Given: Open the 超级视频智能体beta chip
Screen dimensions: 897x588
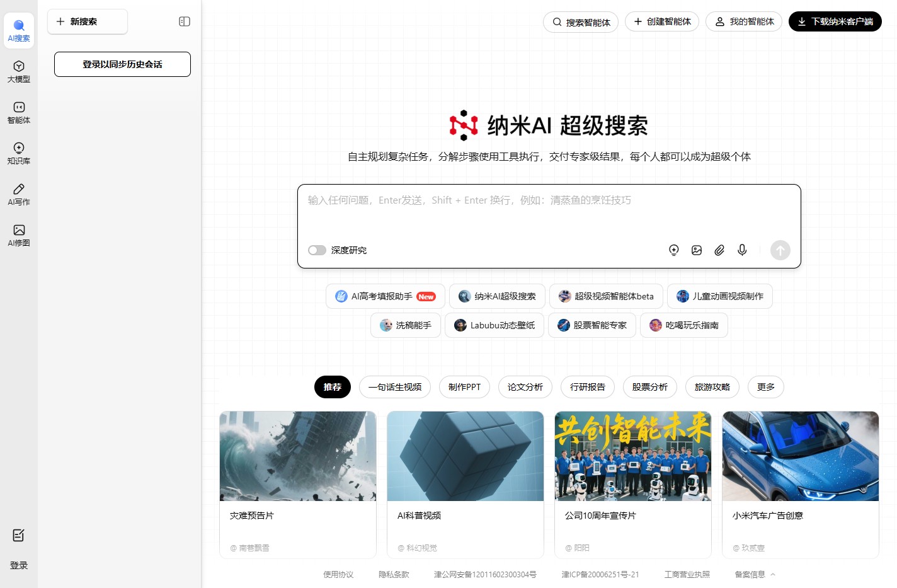Looking at the screenshot, I should click(x=606, y=296).
